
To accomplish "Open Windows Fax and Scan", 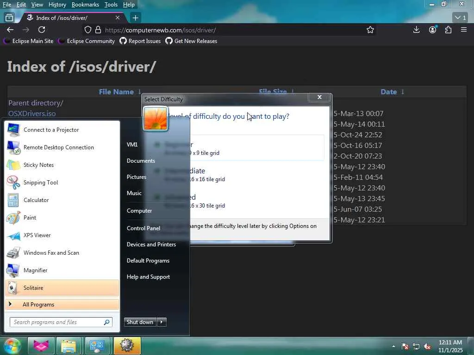I will [x=62, y=253].
